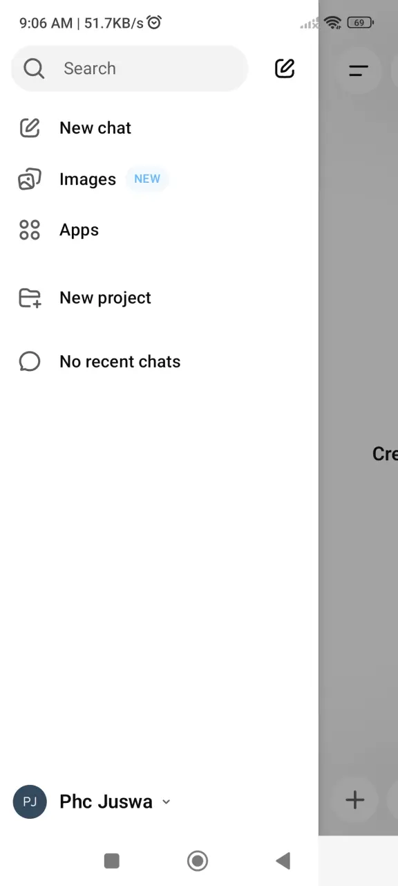Open the Images section

88,179
